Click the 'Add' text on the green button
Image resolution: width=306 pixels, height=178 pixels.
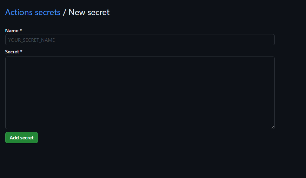pos(14,138)
